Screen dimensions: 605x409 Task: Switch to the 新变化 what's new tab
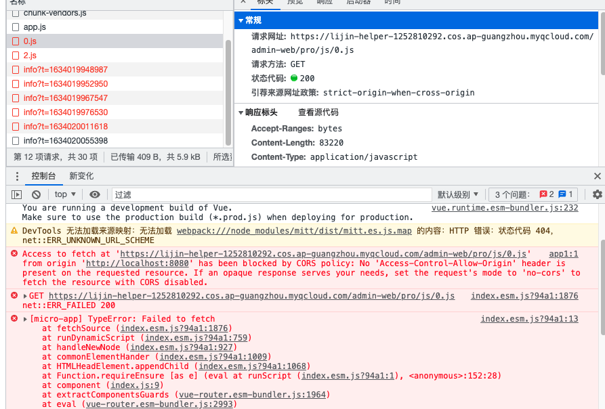81,176
